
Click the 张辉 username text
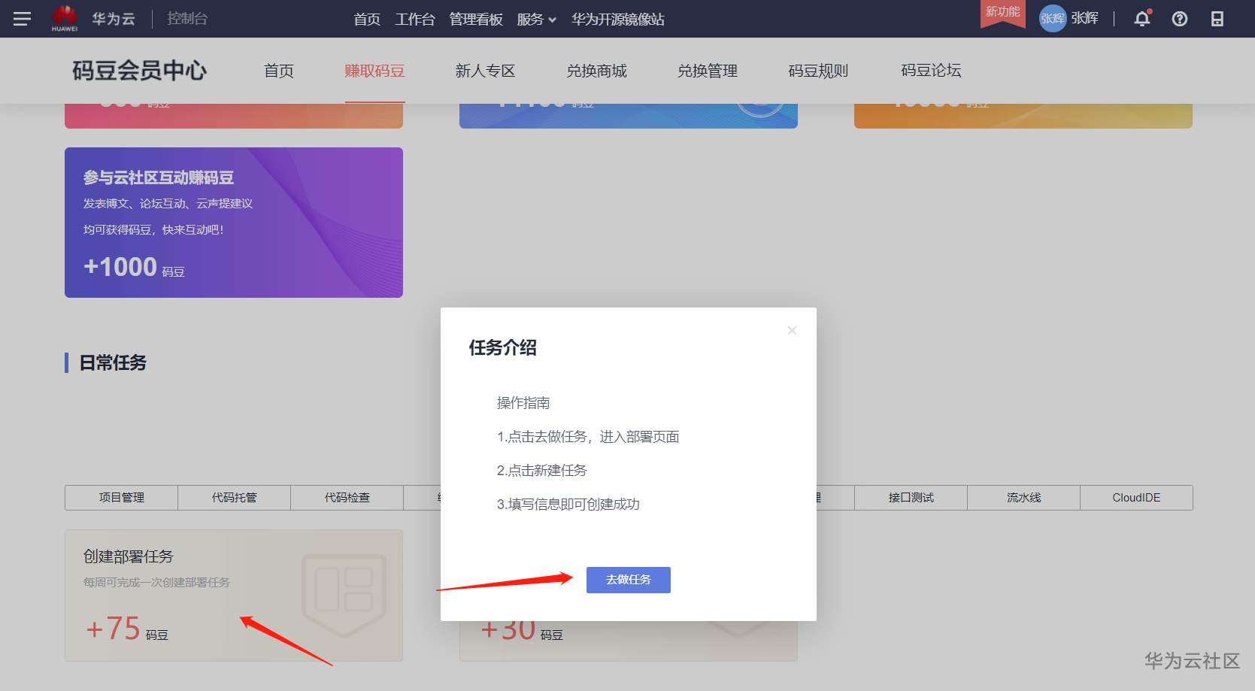click(x=1085, y=18)
